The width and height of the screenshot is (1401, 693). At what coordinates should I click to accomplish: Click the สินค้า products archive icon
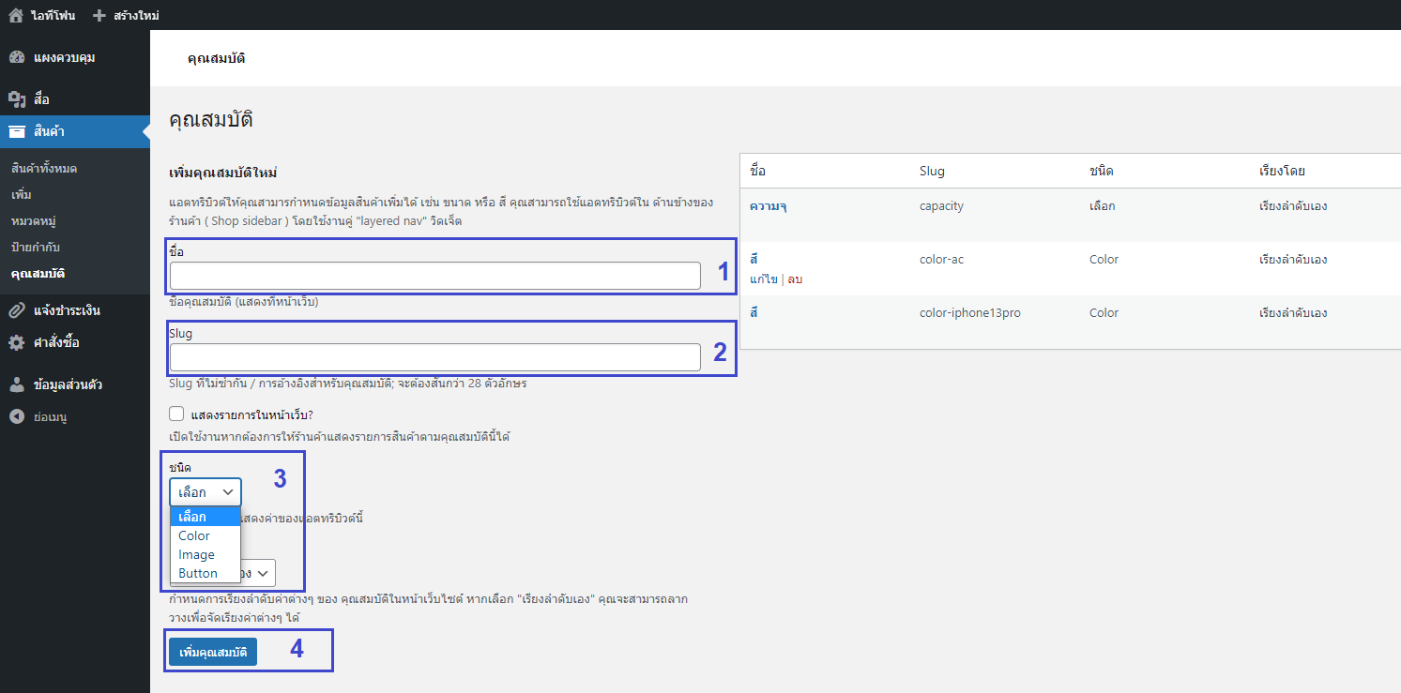[x=17, y=131]
